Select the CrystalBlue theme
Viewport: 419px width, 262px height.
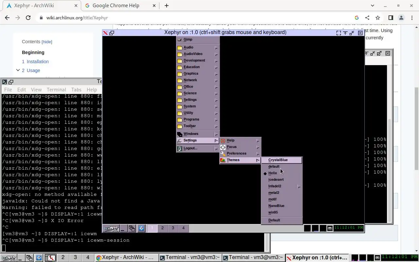click(282, 160)
